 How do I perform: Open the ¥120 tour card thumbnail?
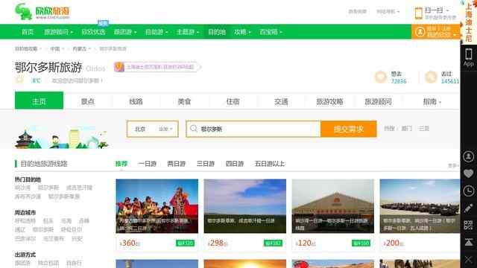point(333,206)
